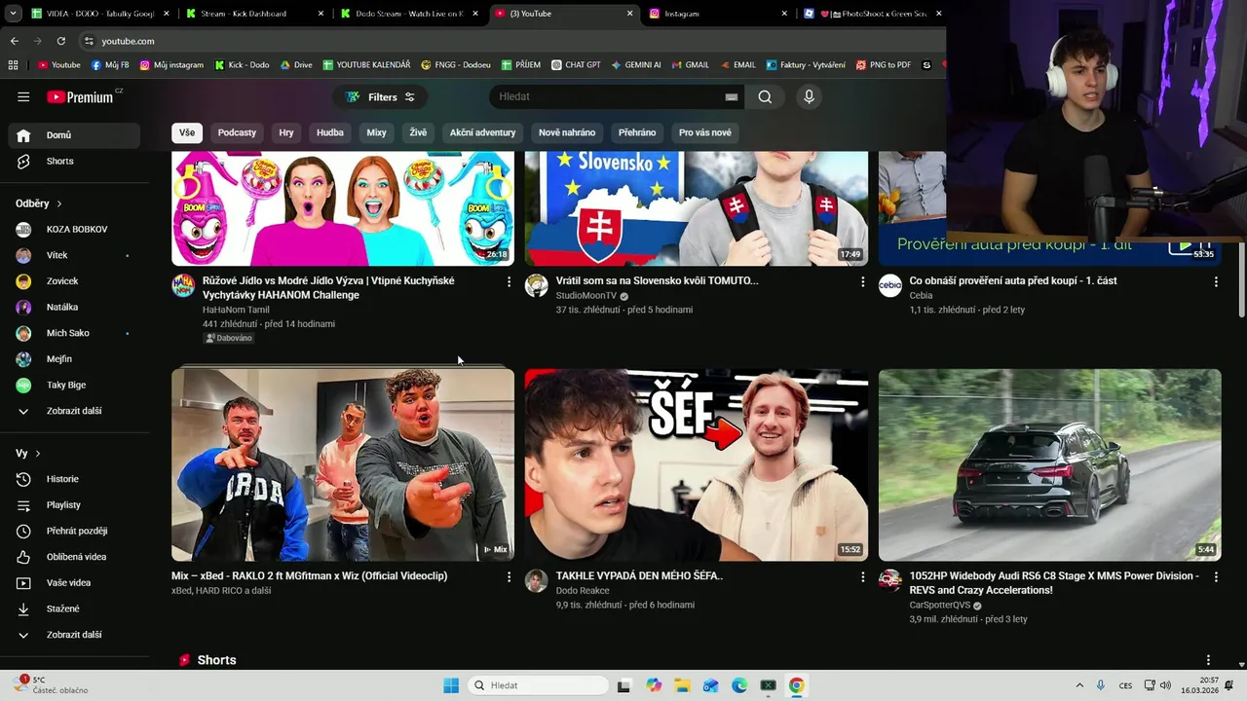The width and height of the screenshot is (1247, 701).
Task: Open options menu for HAHANOM Challenge video
Action: (509, 281)
